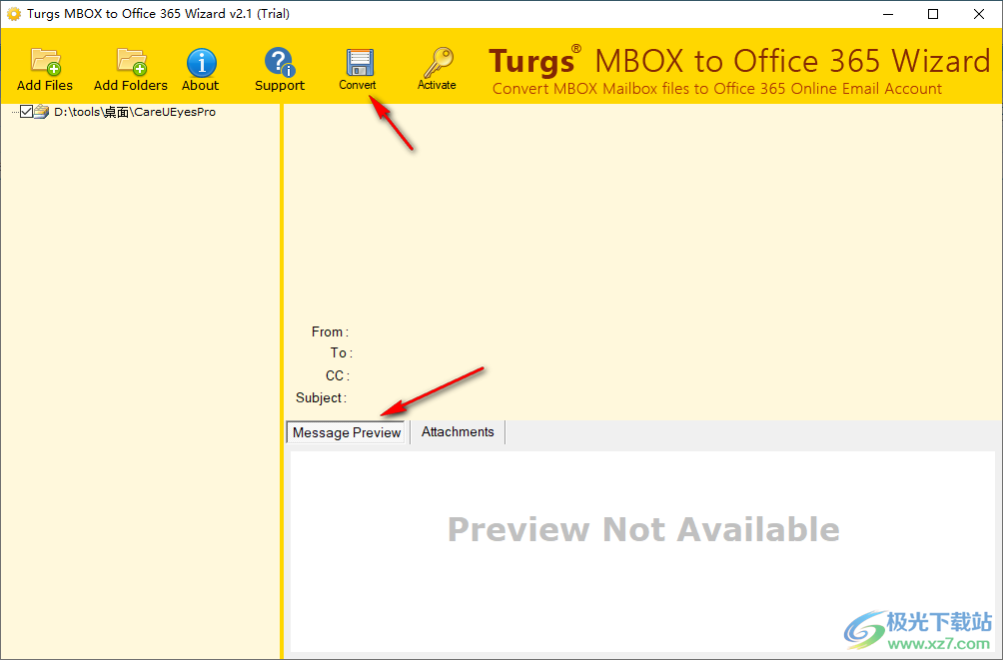Screen dimensions: 1003x660
Task: Select the CareUEyesPro folder tree entry
Action: pos(135,112)
